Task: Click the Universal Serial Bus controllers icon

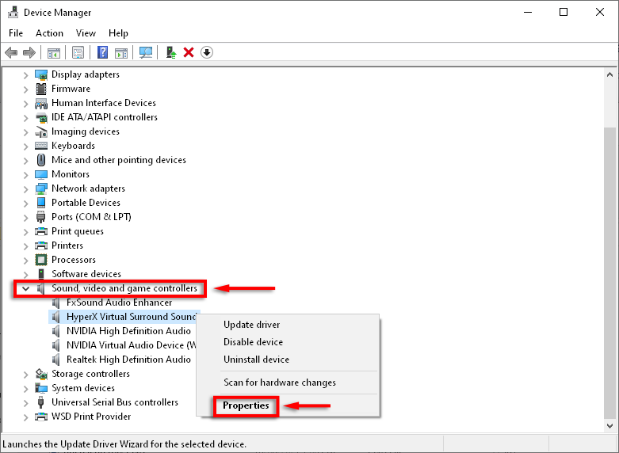Action: coord(41,402)
